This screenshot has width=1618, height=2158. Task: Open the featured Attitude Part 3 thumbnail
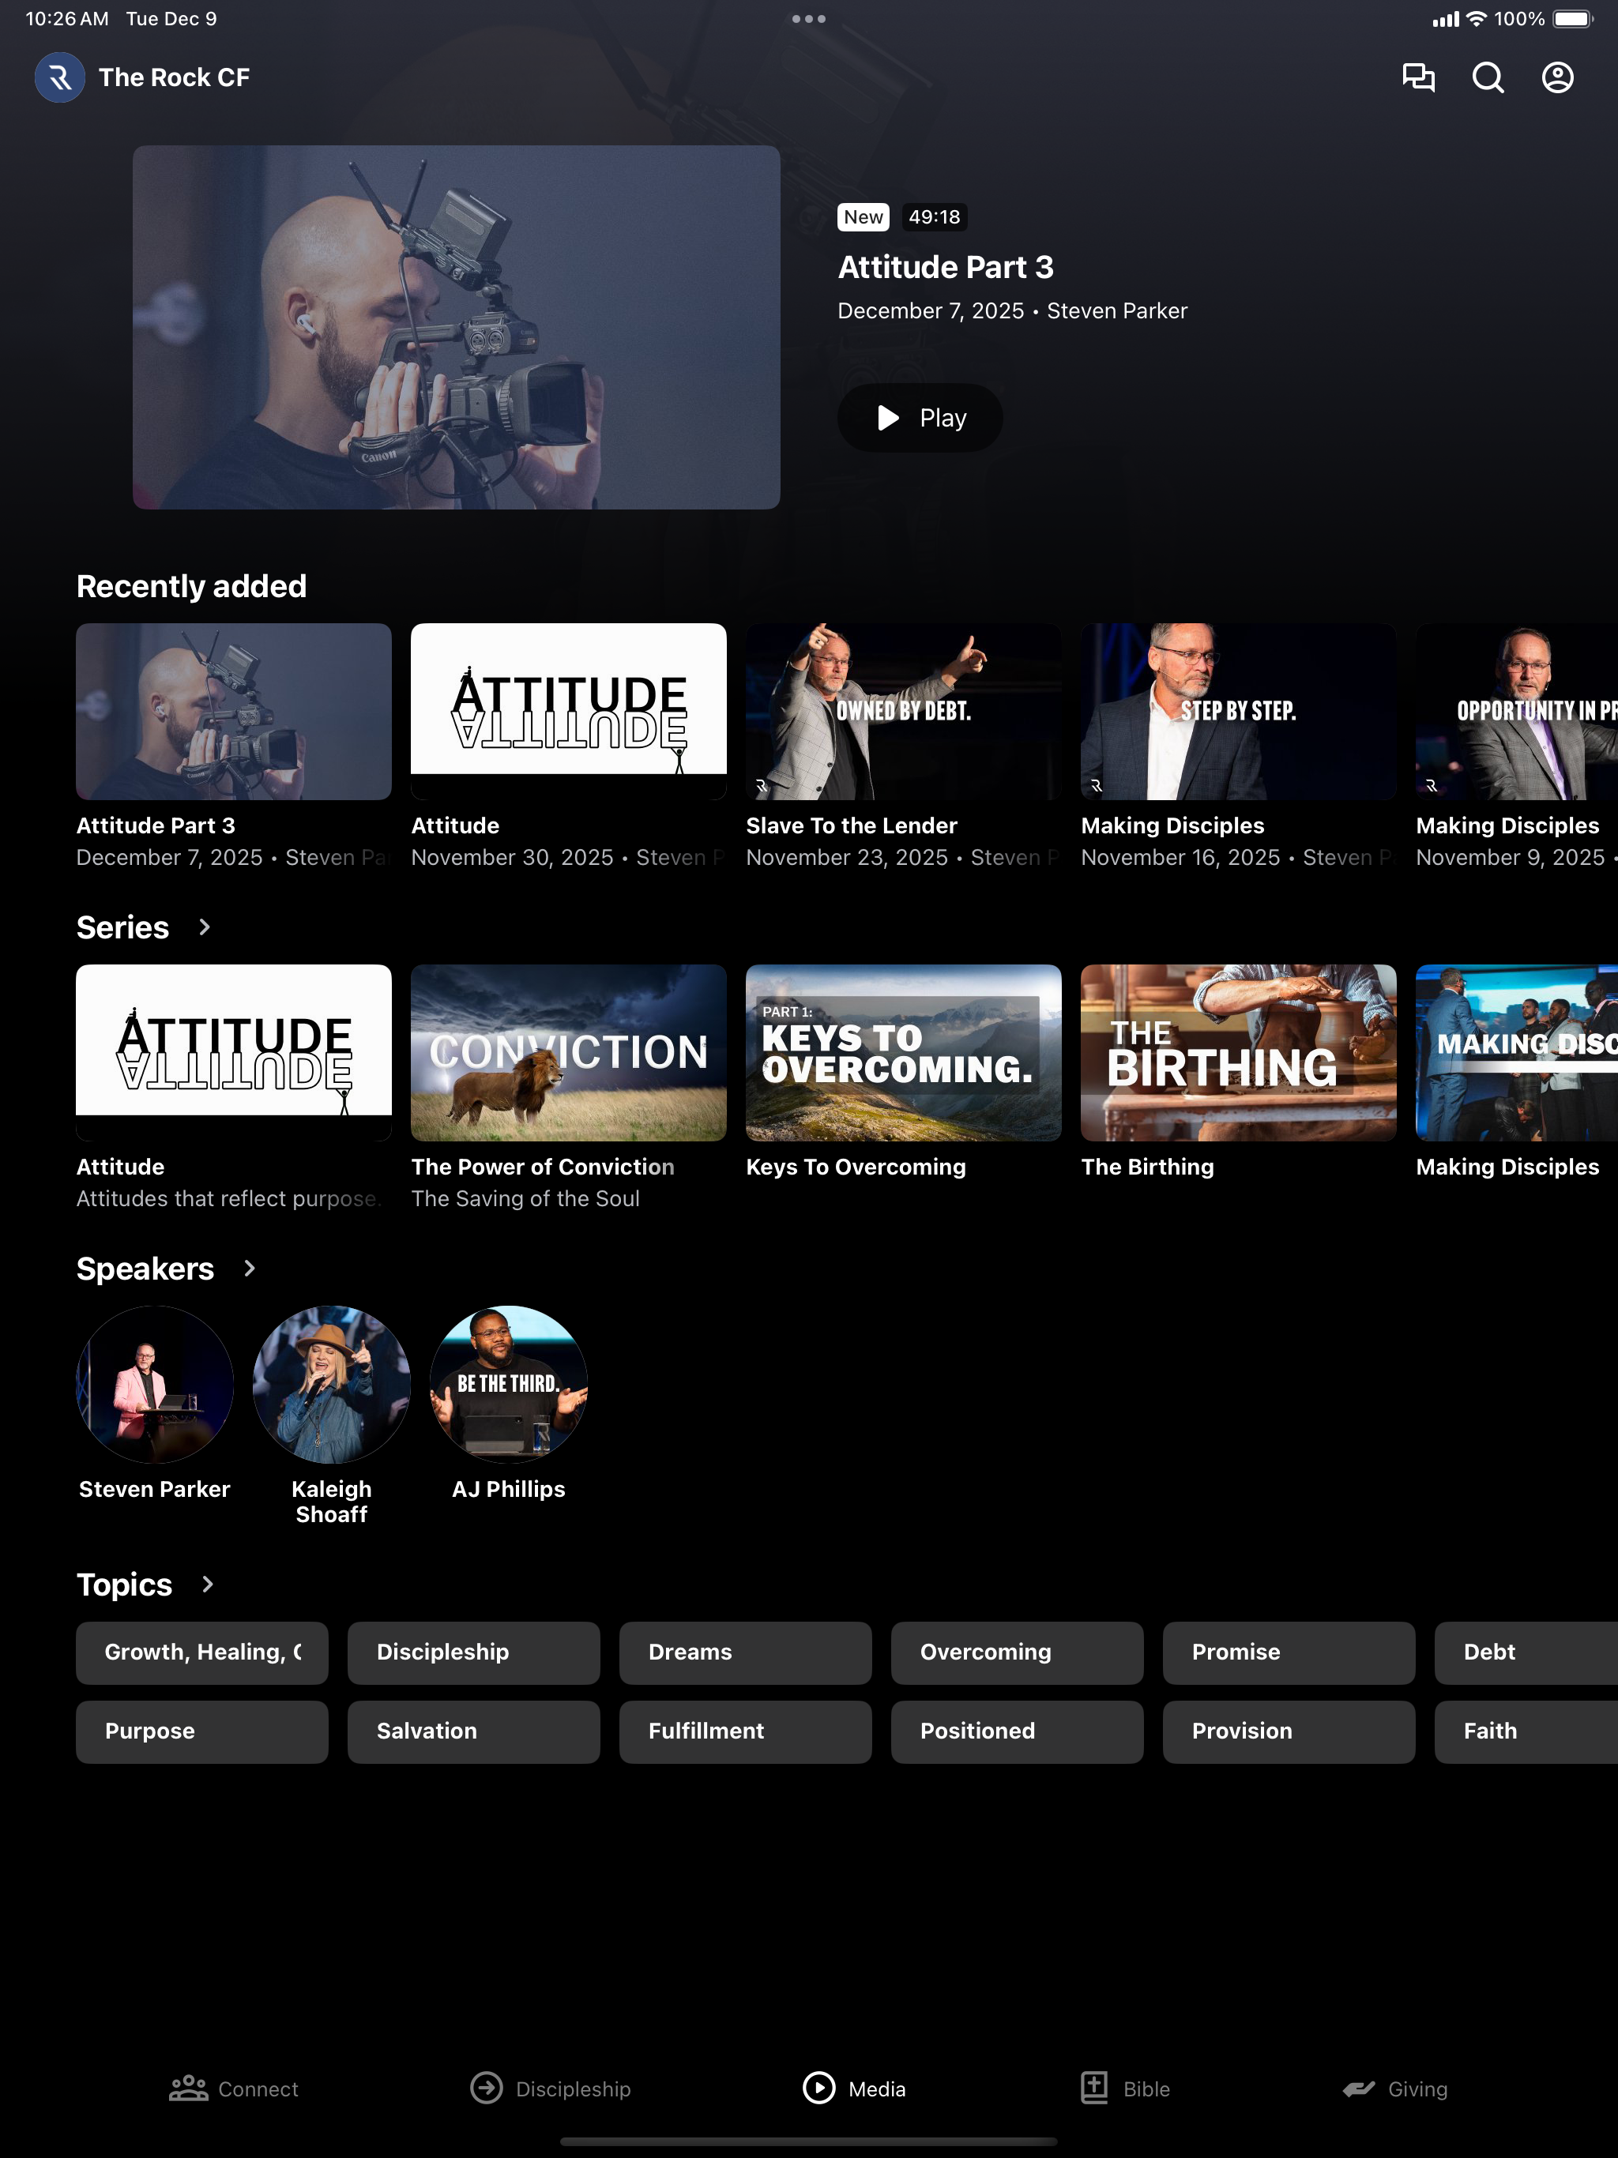click(457, 327)
